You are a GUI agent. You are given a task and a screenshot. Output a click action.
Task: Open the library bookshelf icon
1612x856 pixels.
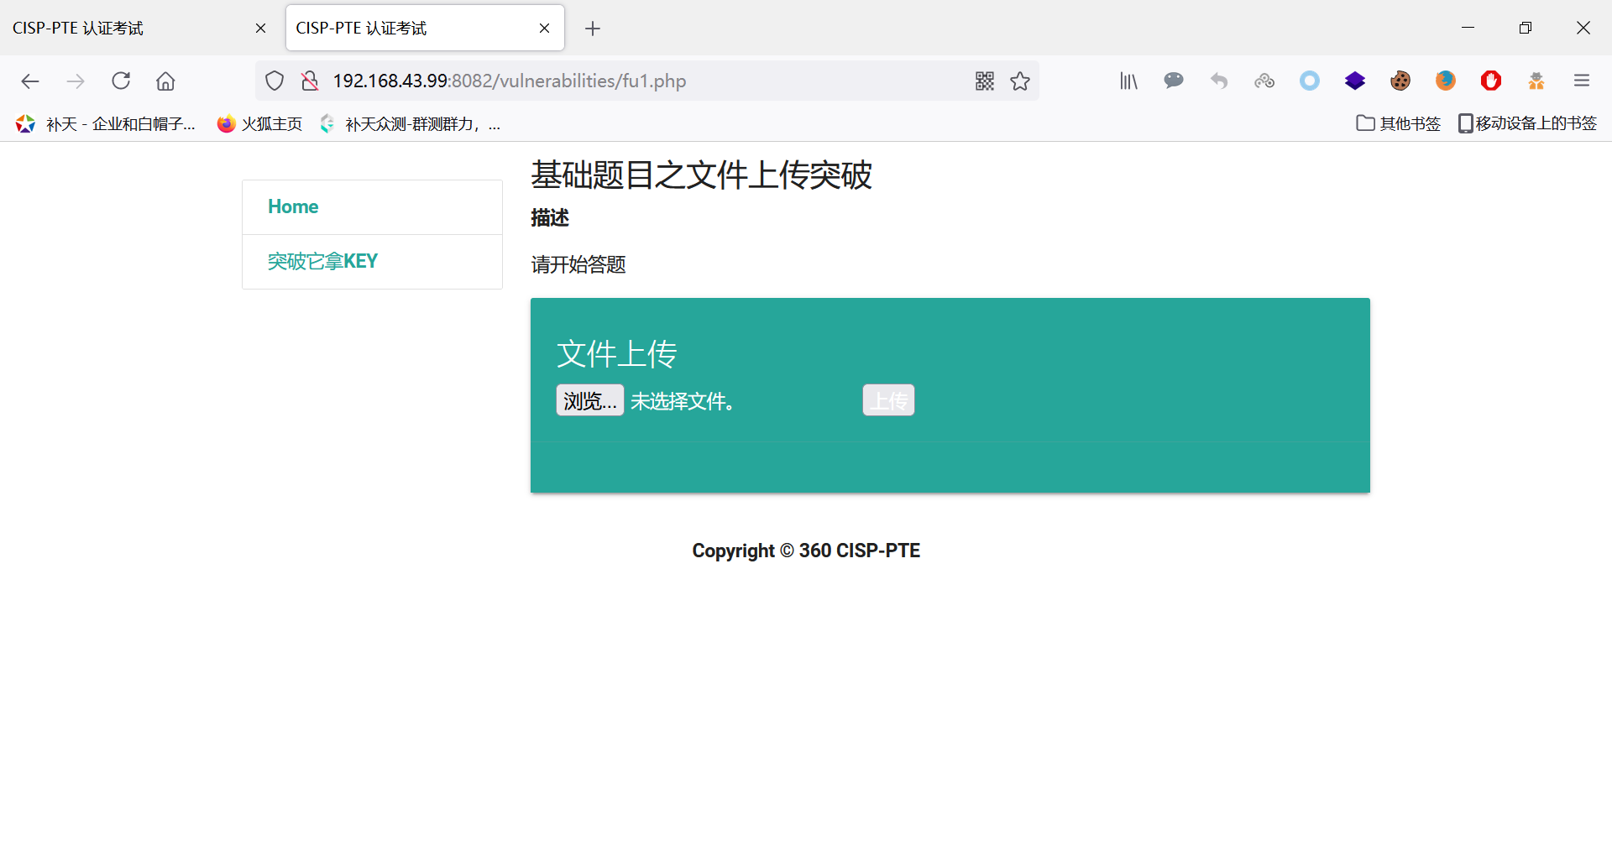(x=1128, y=81)
